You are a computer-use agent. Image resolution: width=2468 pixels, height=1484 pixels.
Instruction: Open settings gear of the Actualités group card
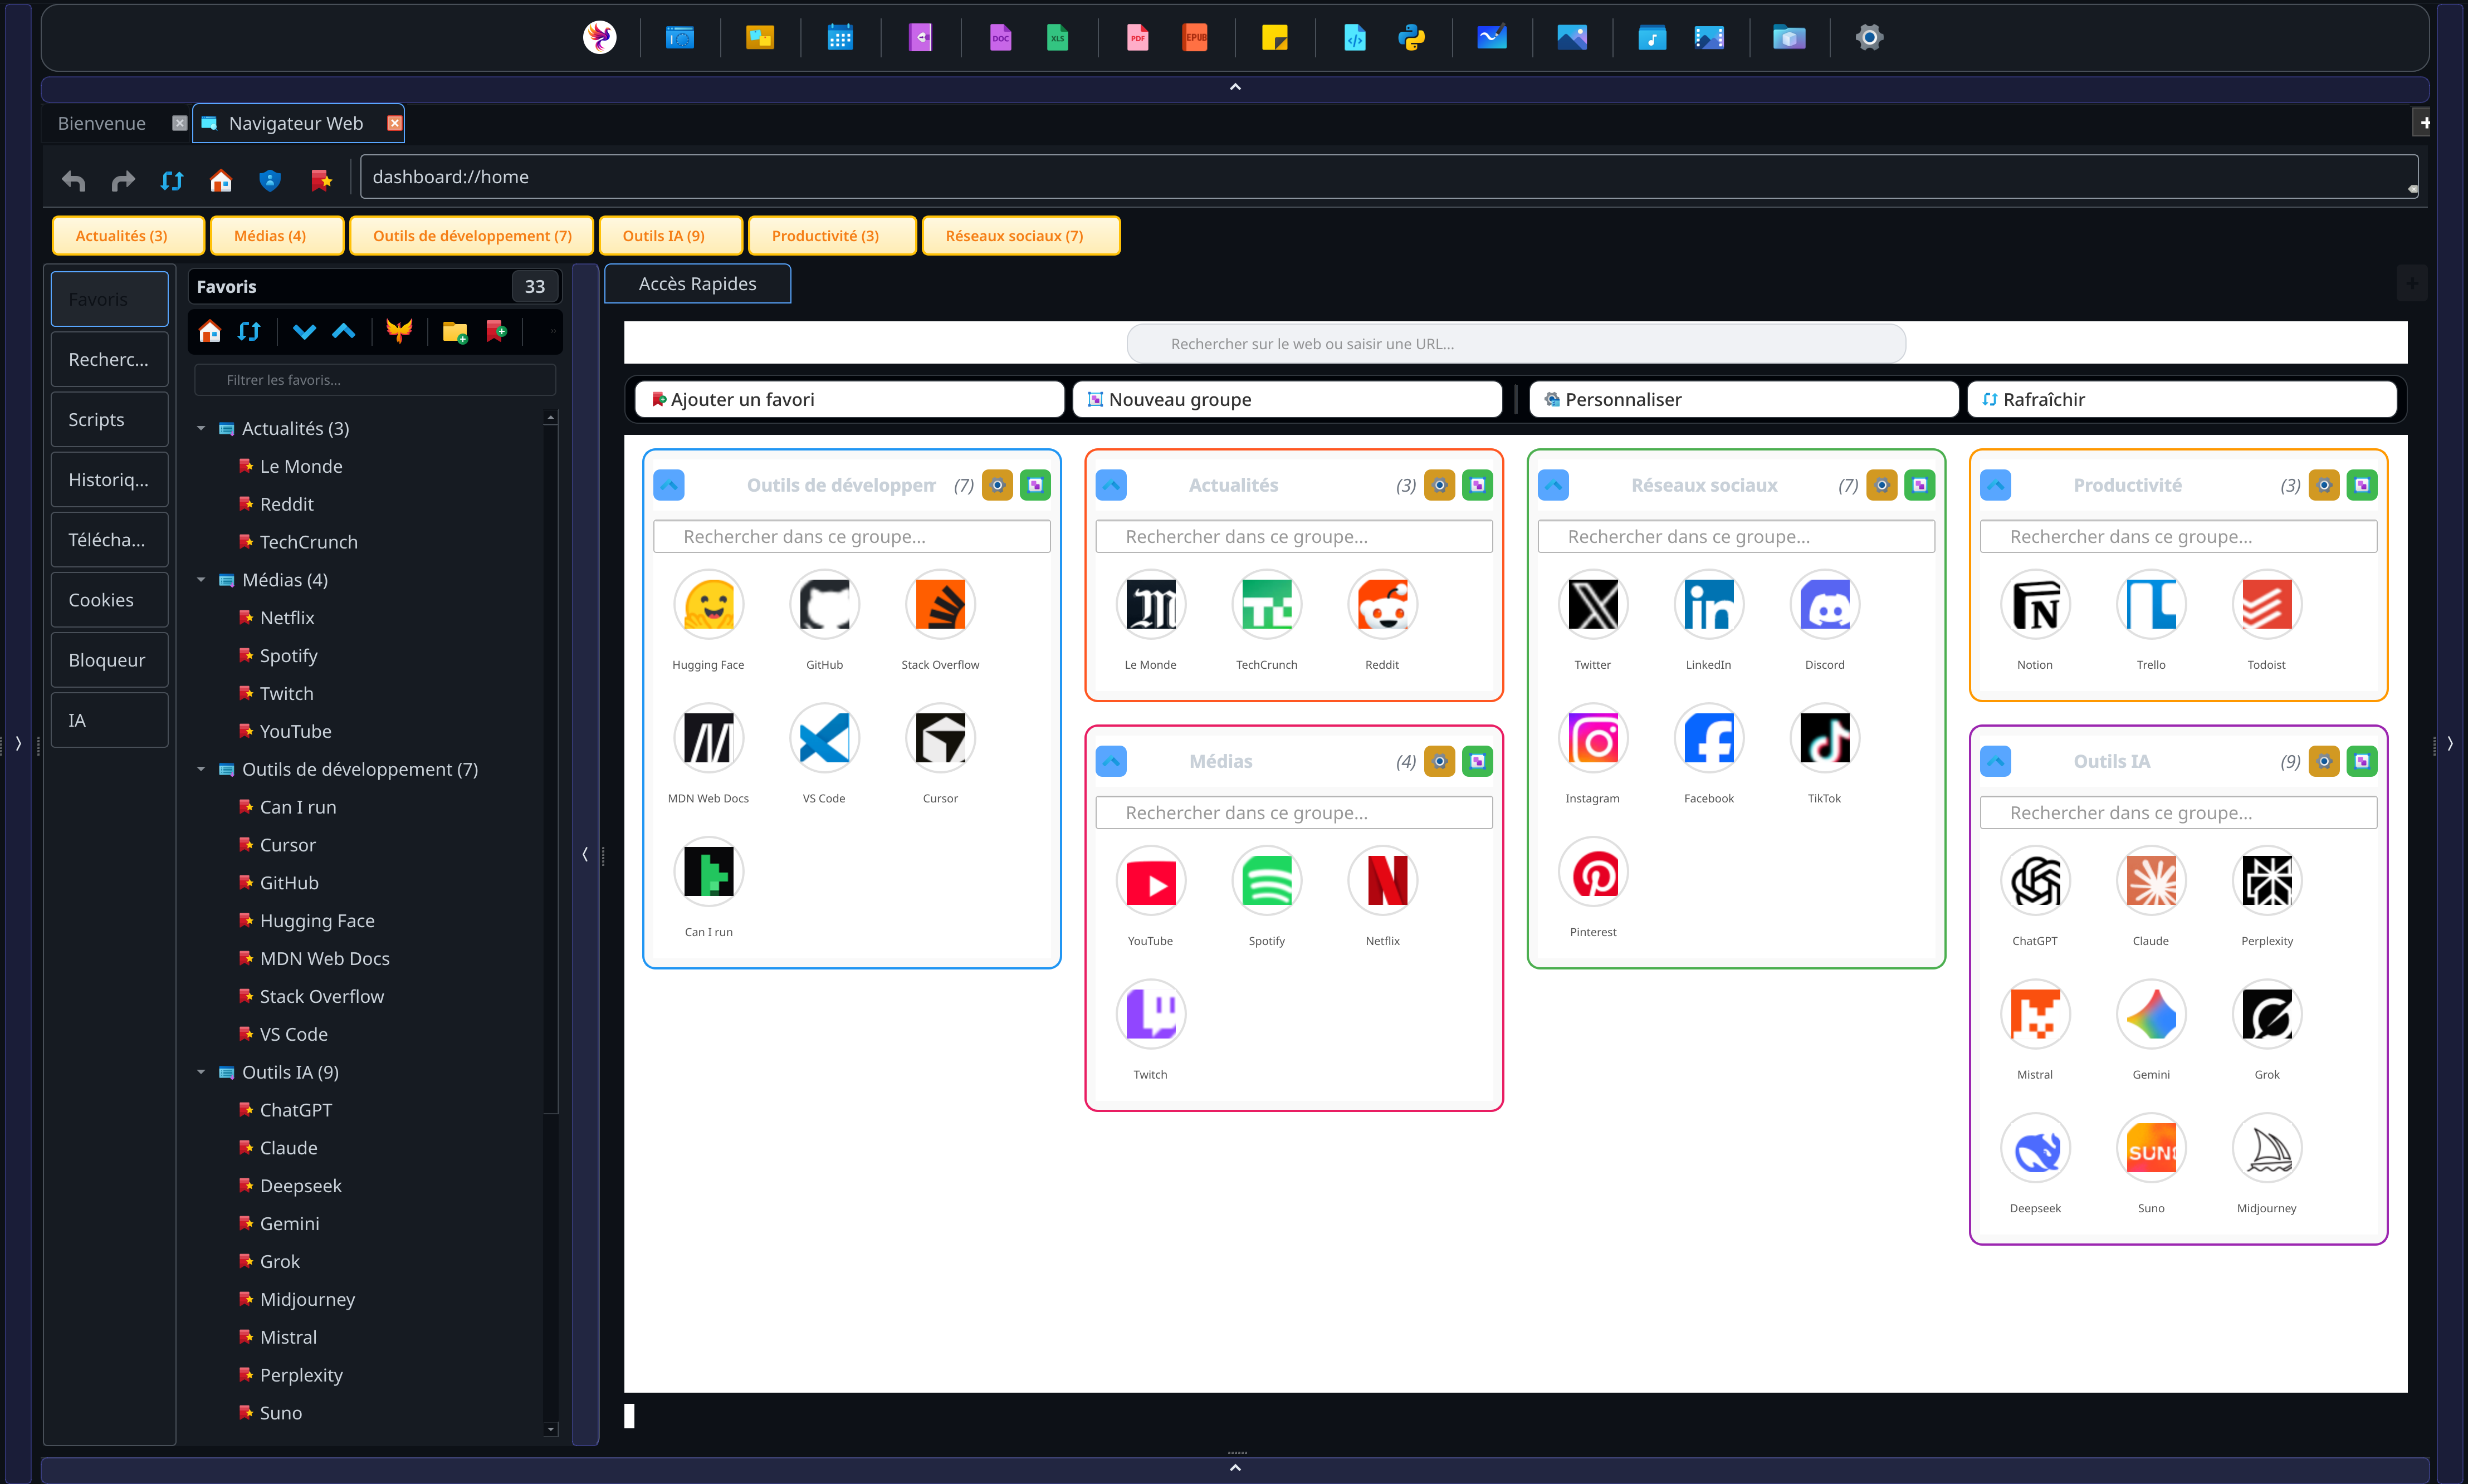click(x=1439, y=485)
